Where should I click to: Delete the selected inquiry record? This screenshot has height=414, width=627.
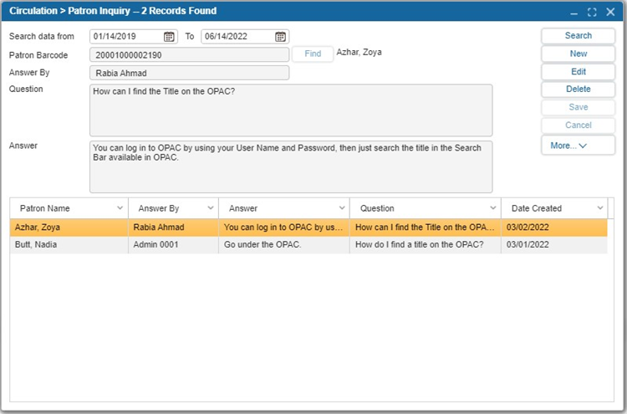579,89
